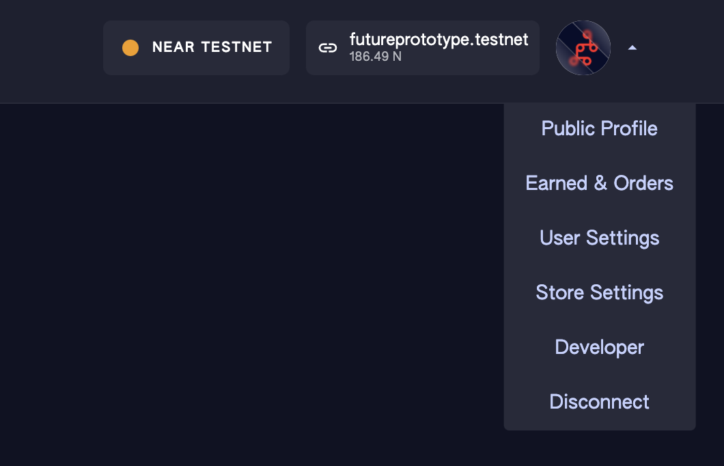This screenshot has width=724, height=466.
Task: Click the chain link wallet icon
Action: click(x=328, y=48)
